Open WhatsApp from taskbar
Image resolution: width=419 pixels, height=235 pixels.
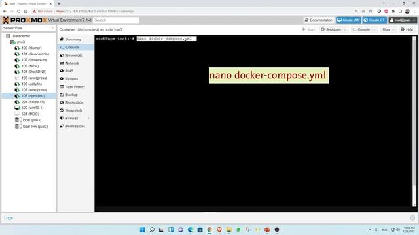tap(238, 230)
